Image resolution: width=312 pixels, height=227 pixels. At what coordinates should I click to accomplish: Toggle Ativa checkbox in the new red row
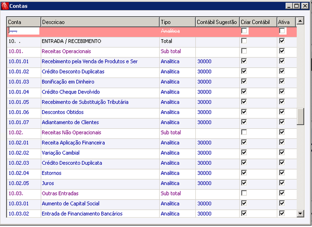[282, 31]
